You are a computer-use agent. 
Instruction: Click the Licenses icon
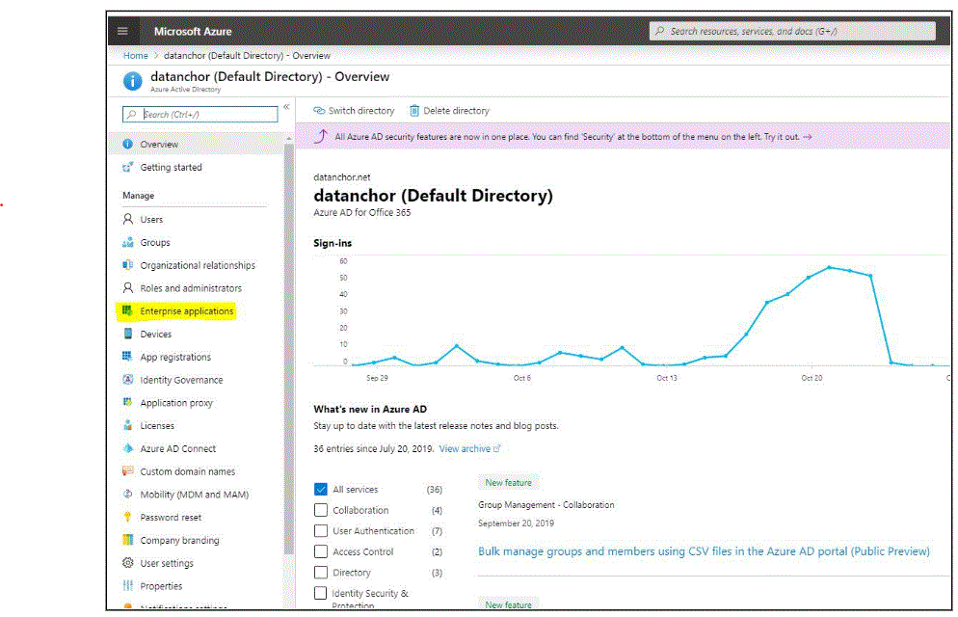coord(127,425)
